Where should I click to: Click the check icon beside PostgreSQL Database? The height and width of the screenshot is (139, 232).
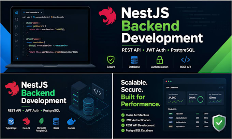click(123, 131)
